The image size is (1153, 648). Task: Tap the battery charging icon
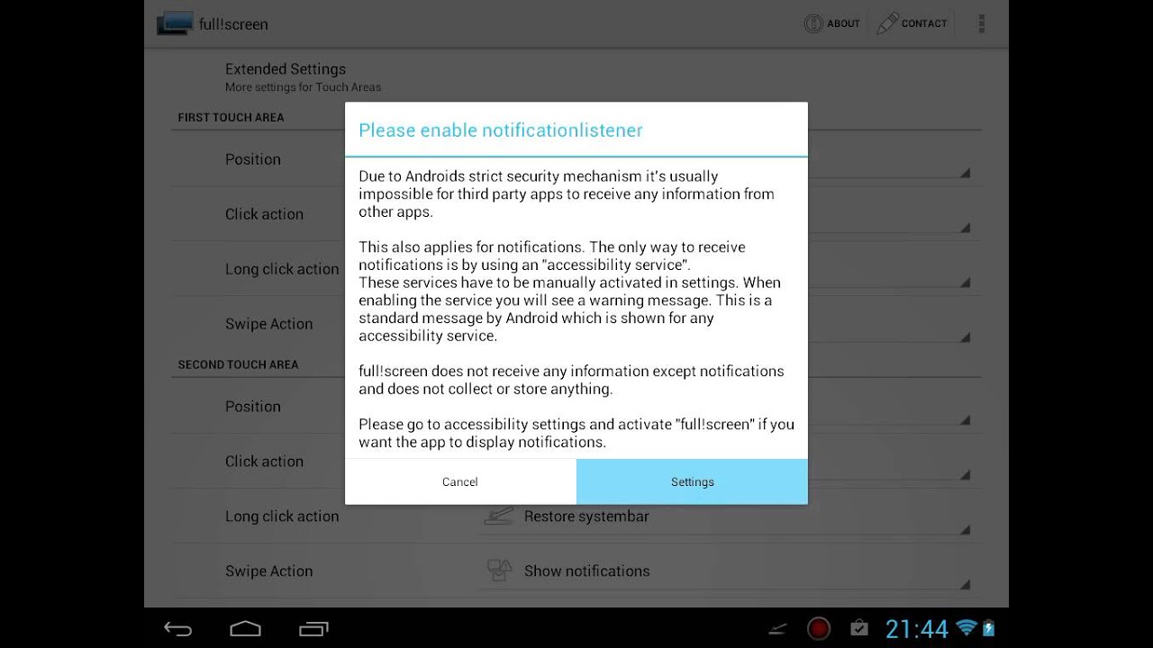988,628
